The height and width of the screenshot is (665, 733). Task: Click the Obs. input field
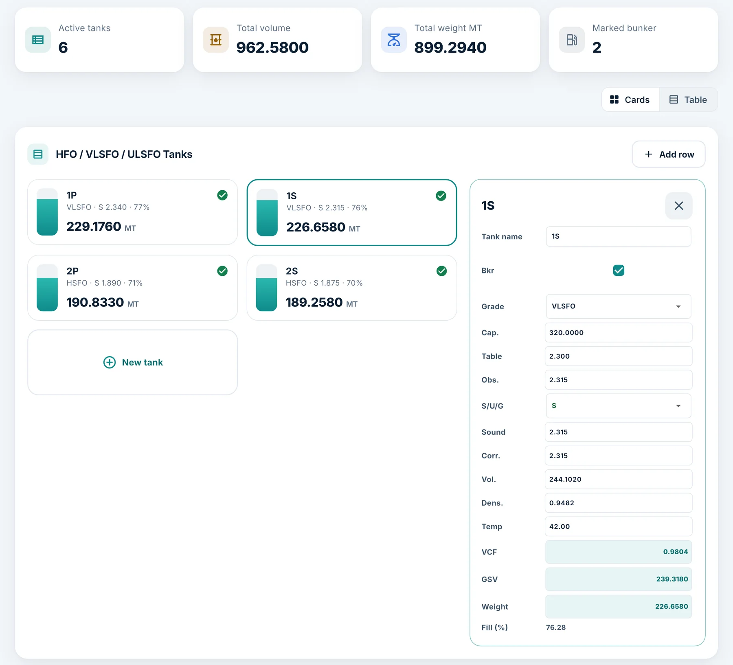[619, 380]
